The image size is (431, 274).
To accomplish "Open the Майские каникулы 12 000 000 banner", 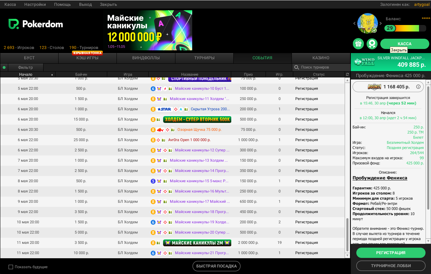I will point(148,30).
